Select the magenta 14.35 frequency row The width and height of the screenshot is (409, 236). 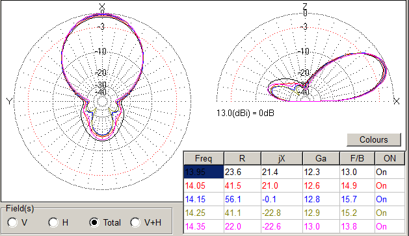click(294, 226)
